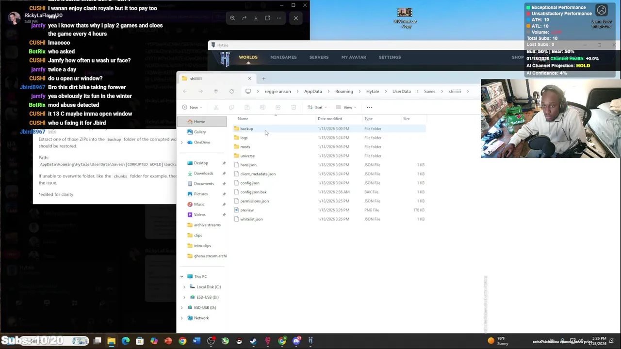Viewport: 621px width, 349px height.
Task: Click the share arrow in image viewer toolbar
Action: [x=244, y=18]
